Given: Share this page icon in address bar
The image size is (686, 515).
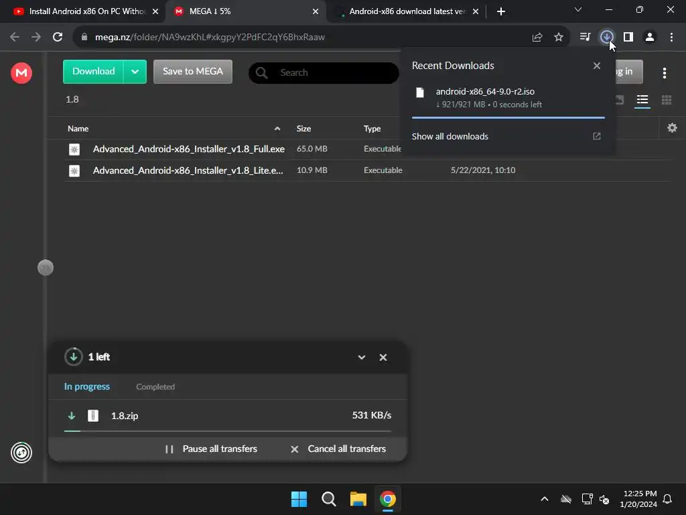Looking at the screenshot, I should tap(537, 38).
